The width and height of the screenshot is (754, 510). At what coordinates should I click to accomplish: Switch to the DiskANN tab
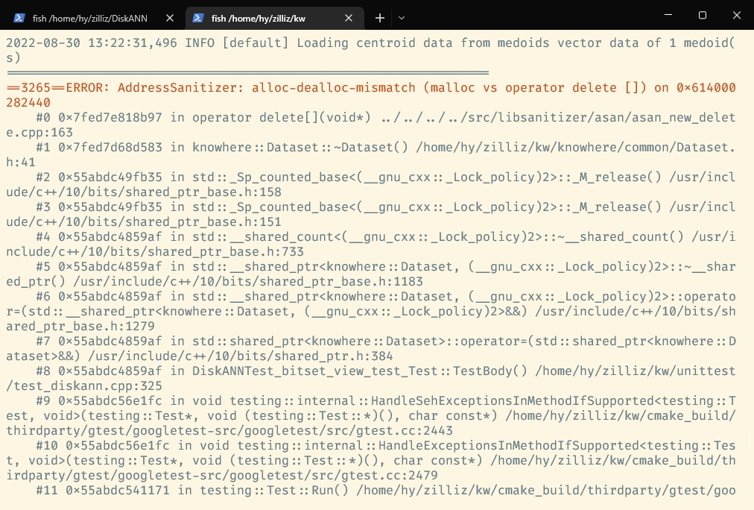(x=89, y=18)
